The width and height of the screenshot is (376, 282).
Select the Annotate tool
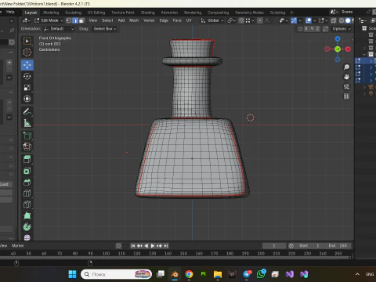point(27,112)
